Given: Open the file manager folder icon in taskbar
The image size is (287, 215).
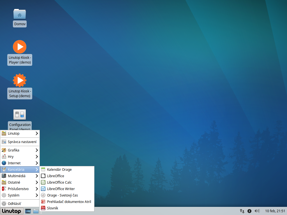Looking at the screenshot, I should 36,211.
